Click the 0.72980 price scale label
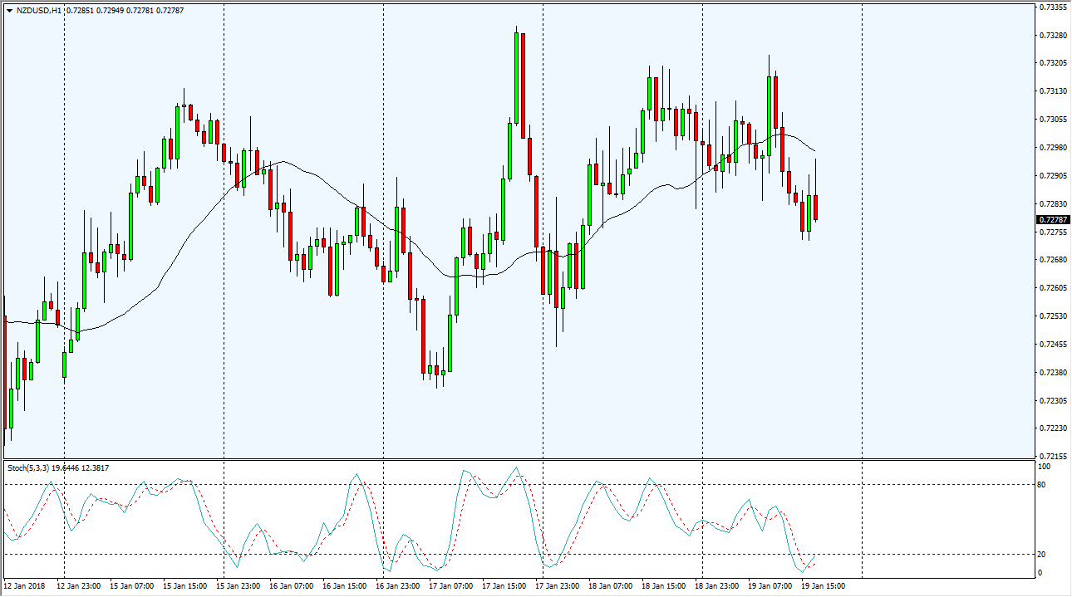1072x597 pixels. [1052, 148]
